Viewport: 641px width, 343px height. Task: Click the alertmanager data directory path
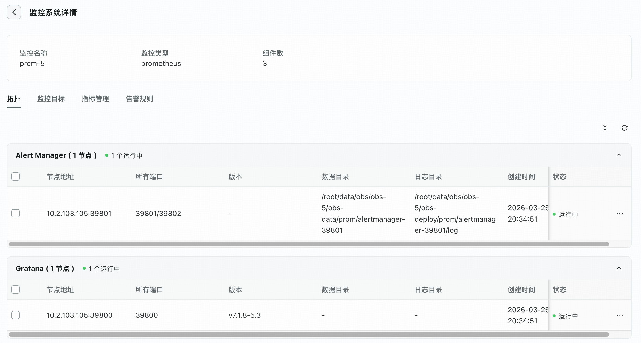click(x=363, y=213)
